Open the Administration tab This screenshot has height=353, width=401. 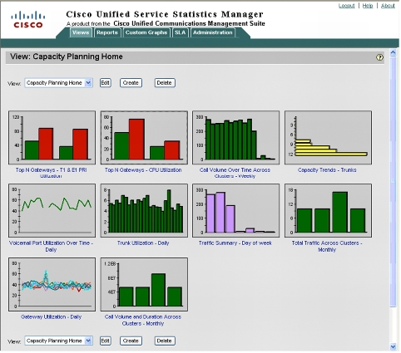pyautogui.click(x=213, y=32)
